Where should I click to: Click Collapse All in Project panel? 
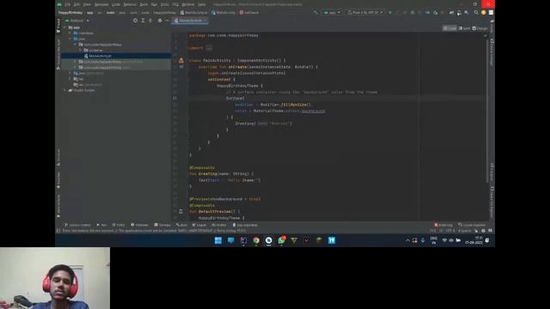click(x=150, y=21)
